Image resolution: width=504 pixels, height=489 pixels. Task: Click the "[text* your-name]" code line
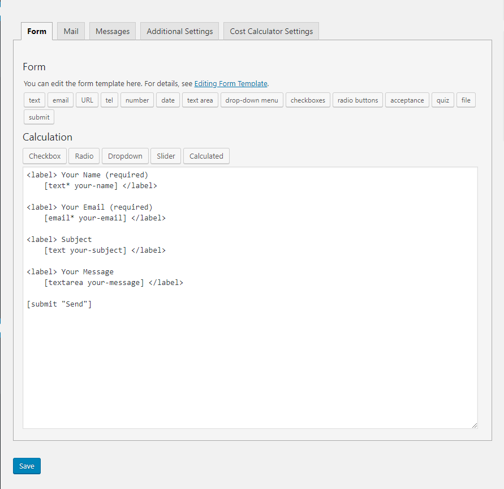point(100,186)
